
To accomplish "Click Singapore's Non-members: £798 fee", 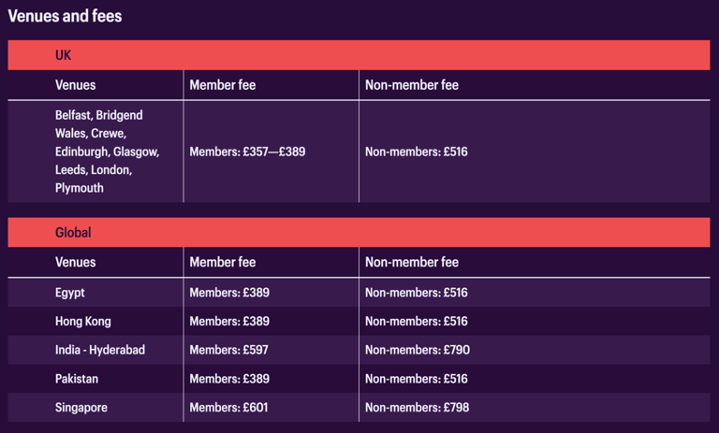I will [x=417, y=408].
